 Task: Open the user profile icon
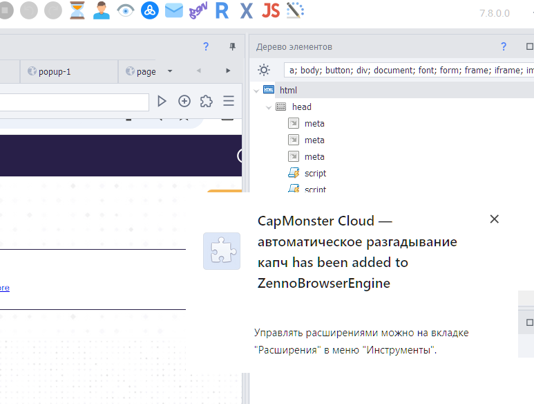[x=102, y=10]
